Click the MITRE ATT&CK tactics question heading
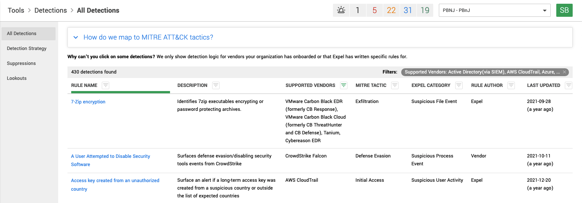This screenshot has width=582, height=203. coord(148,37)
